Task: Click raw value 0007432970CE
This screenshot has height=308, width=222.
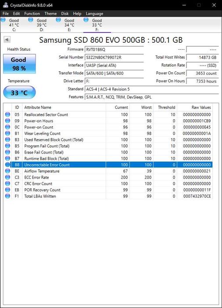Action: [197, 196]
